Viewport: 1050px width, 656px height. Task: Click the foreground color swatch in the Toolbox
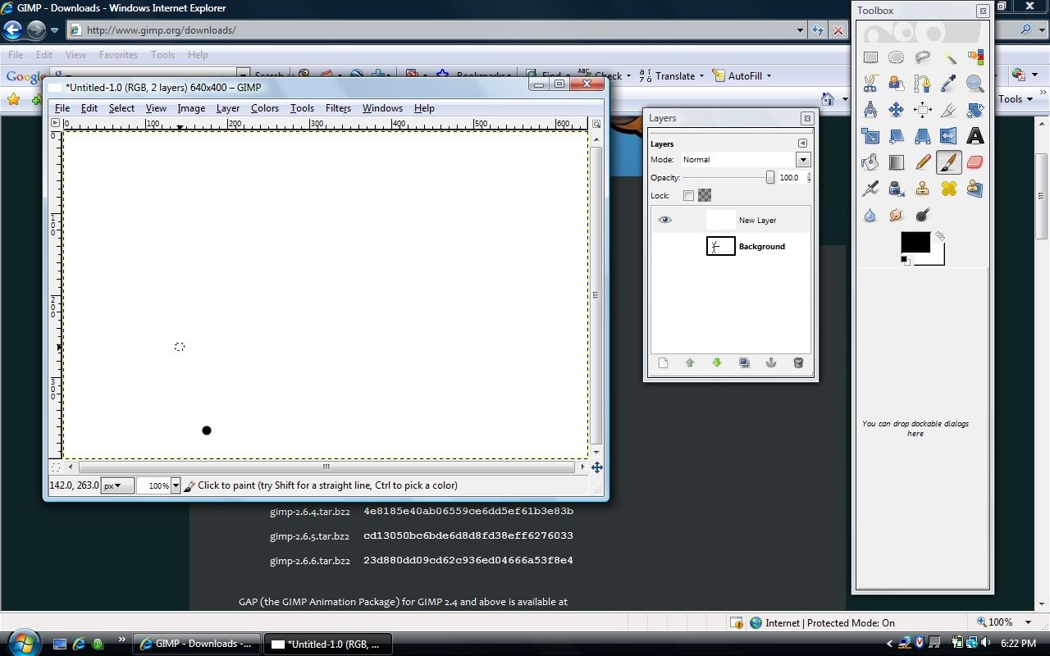(x=914, y=243)
